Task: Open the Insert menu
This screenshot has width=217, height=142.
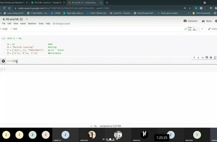Action: [x=23, y=23]
